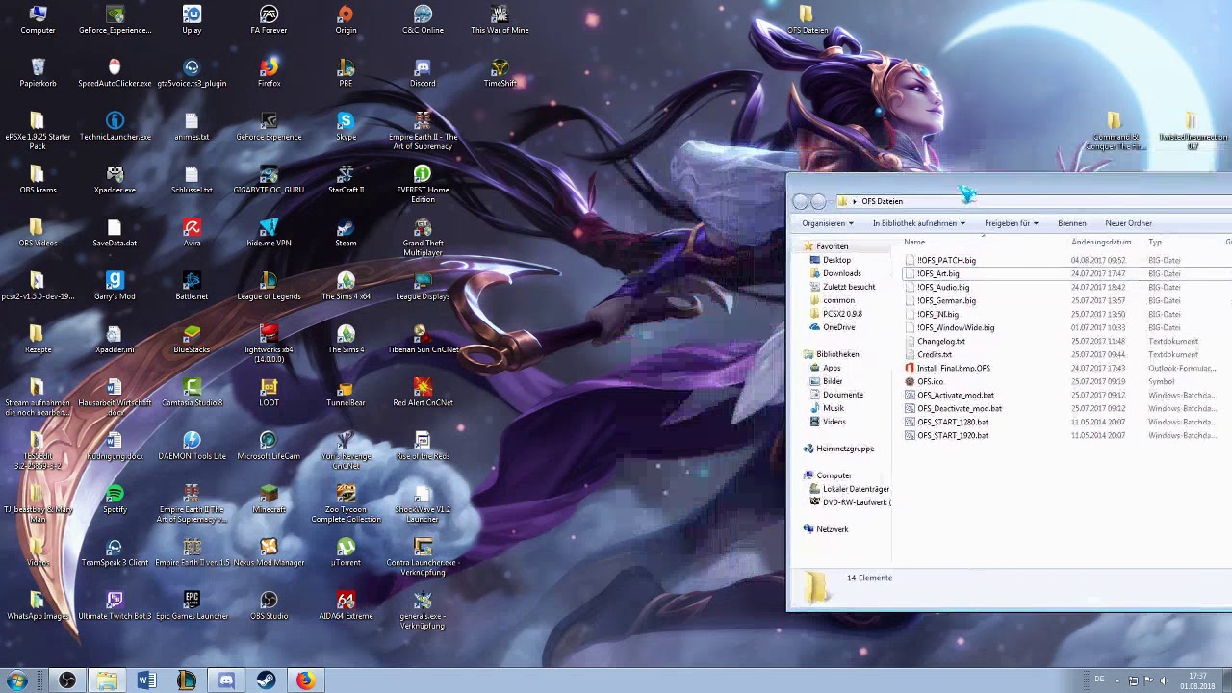Select the Ultimate Twitch Bot 3 icon

115,605
